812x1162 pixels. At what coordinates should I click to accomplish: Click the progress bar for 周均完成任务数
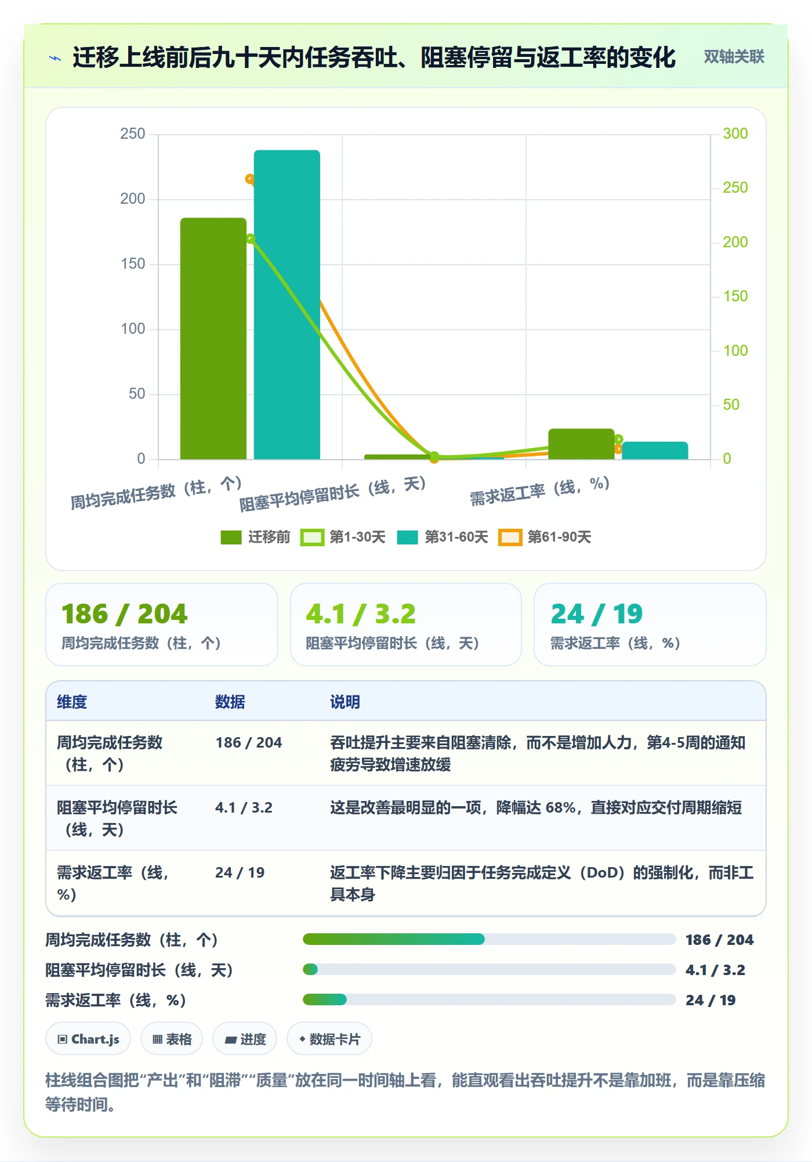pyautogui.click(x=489, y=939)
